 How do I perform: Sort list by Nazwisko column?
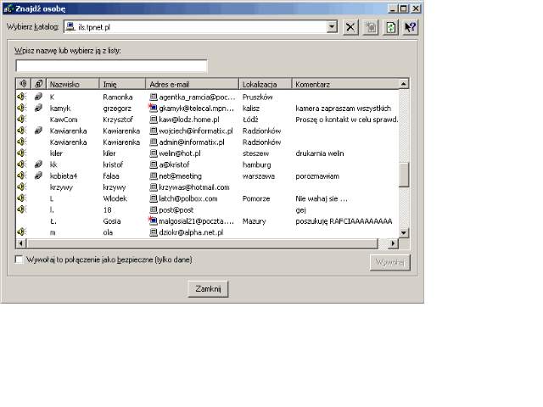coord(73,84)
